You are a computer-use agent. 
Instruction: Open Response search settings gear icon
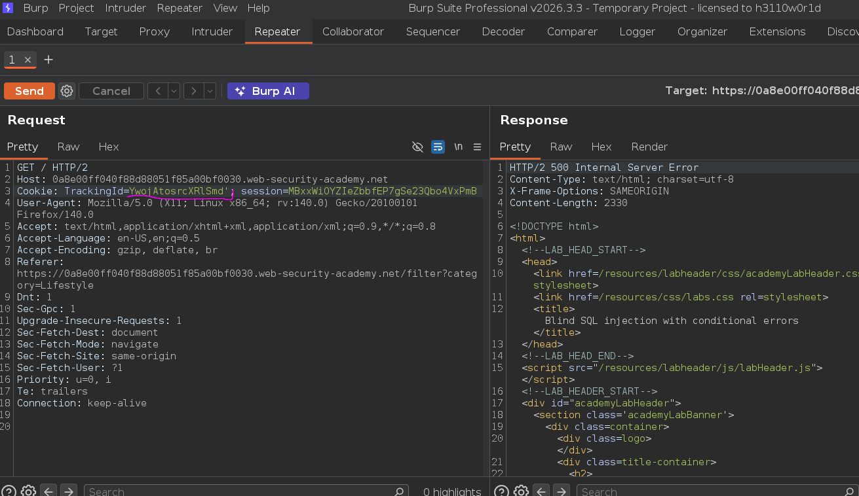click(521, 491)
